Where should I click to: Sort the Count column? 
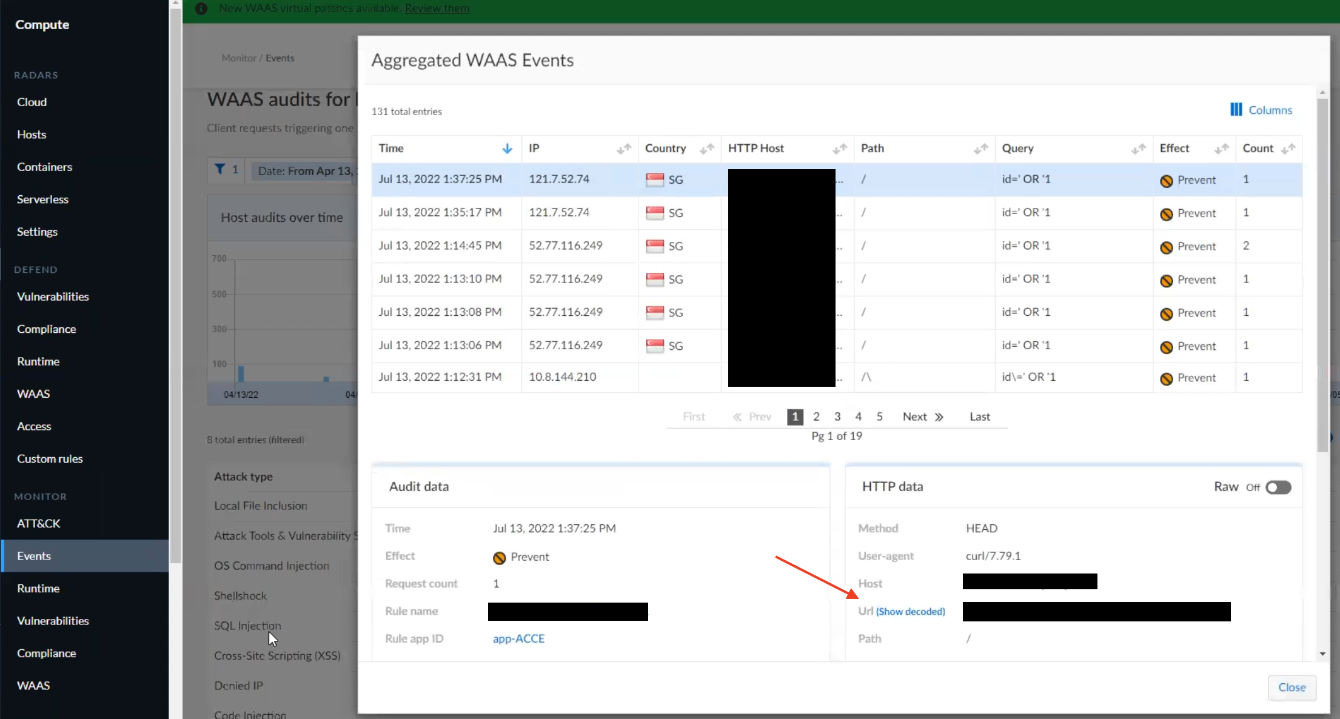(1288, 149)
